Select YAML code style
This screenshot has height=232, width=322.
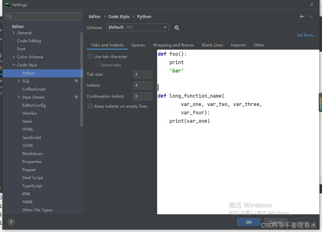[27, 202]
